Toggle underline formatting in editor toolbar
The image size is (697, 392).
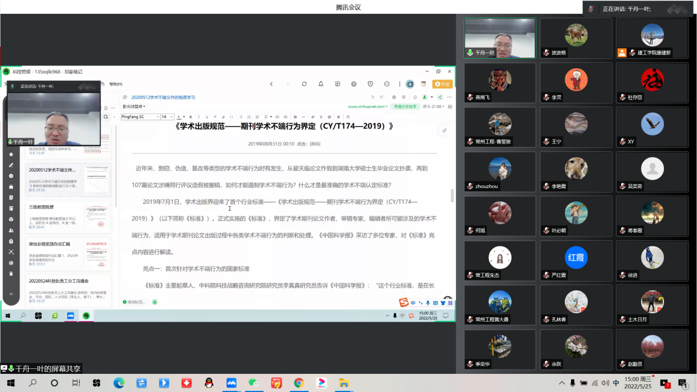[x=207, y=117]
